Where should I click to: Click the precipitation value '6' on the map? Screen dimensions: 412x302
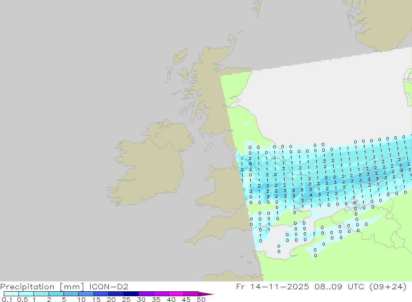tap(250, 164)
